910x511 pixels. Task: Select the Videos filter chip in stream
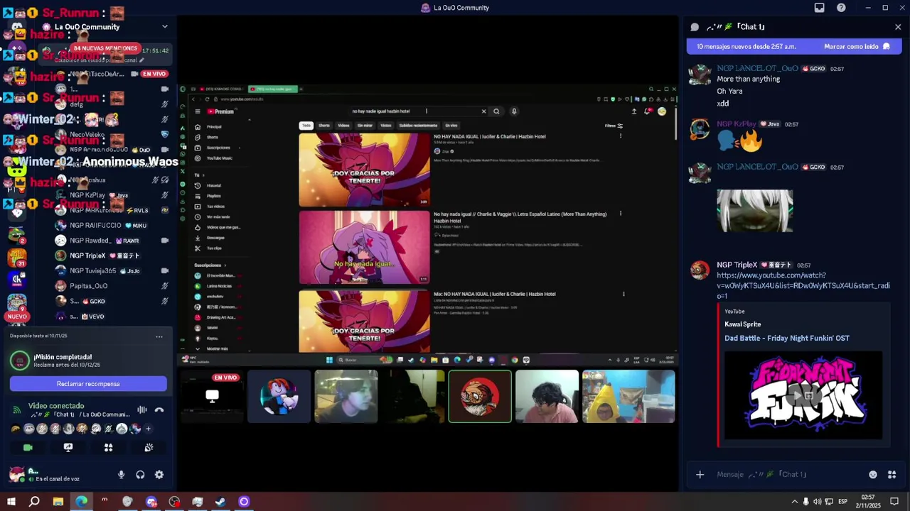coord(343,126)
